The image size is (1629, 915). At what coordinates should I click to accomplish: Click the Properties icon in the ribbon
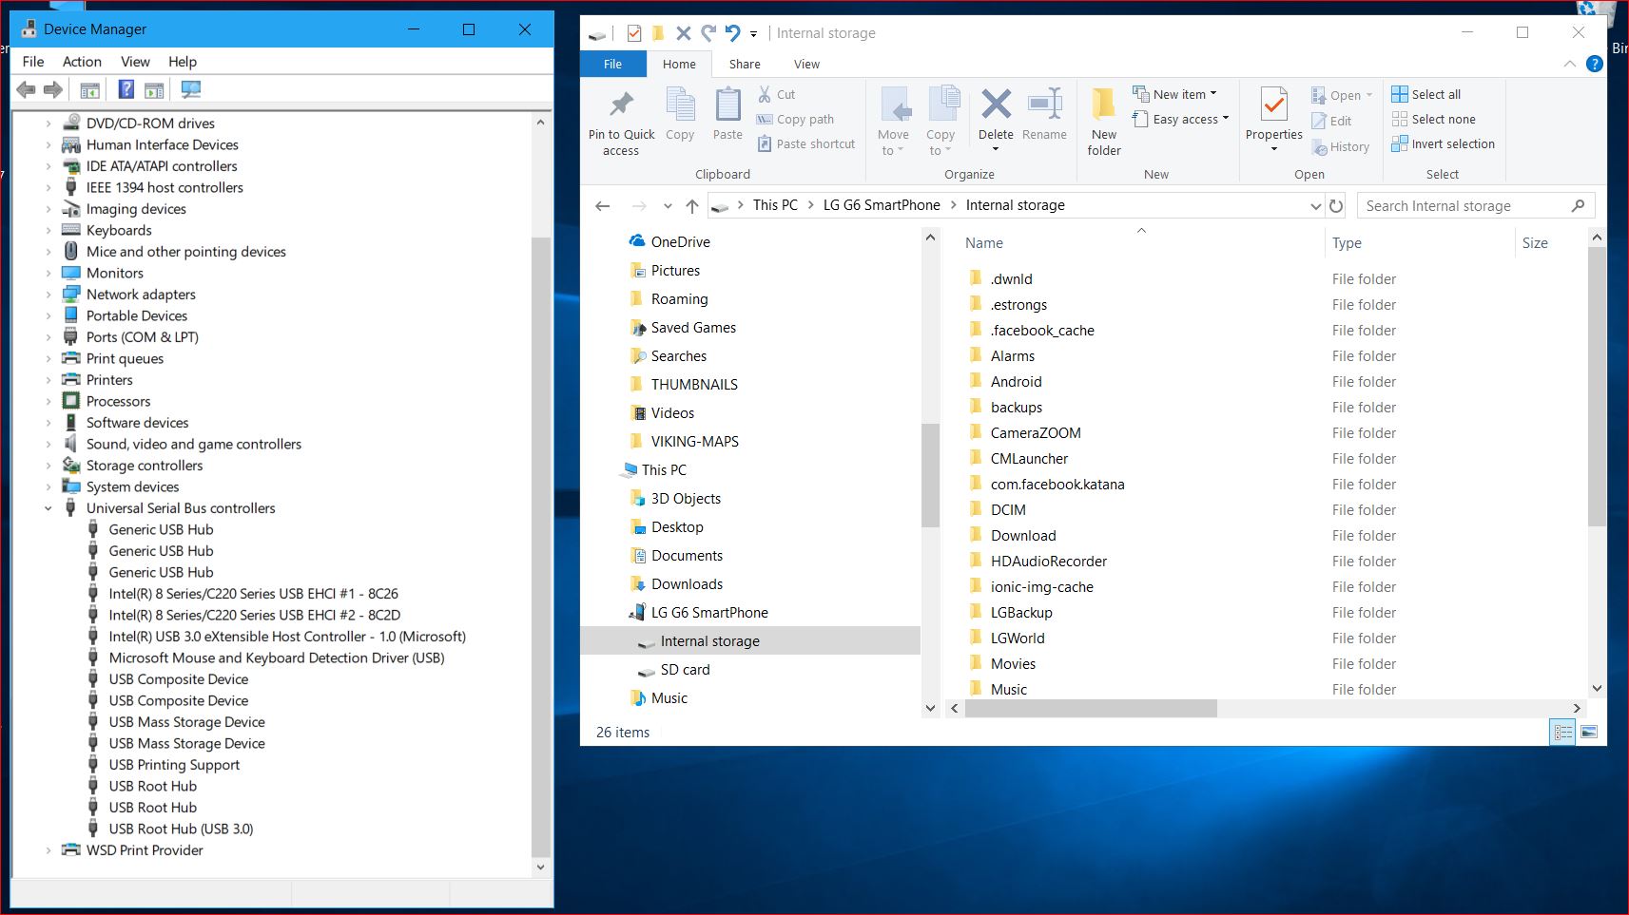1273,104
